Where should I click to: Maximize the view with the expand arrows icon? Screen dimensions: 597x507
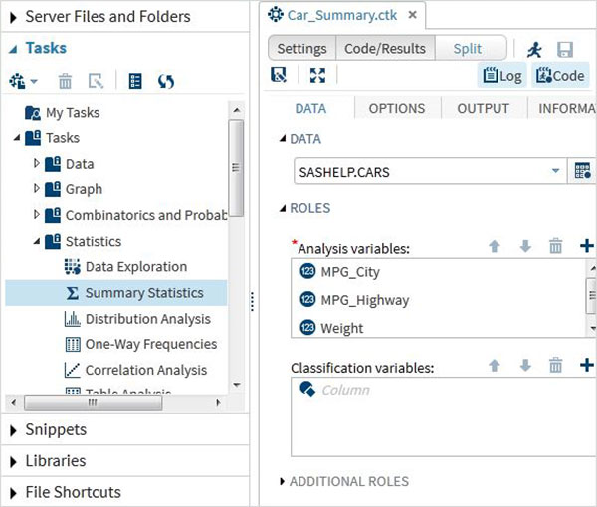click(x=317, y=75)
